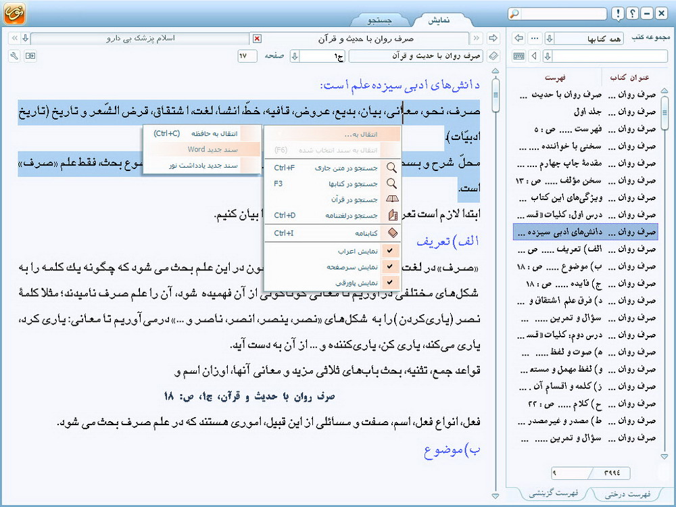
Task: Switch to the فهرست گزینشی tab
Action: pos(554,493)
